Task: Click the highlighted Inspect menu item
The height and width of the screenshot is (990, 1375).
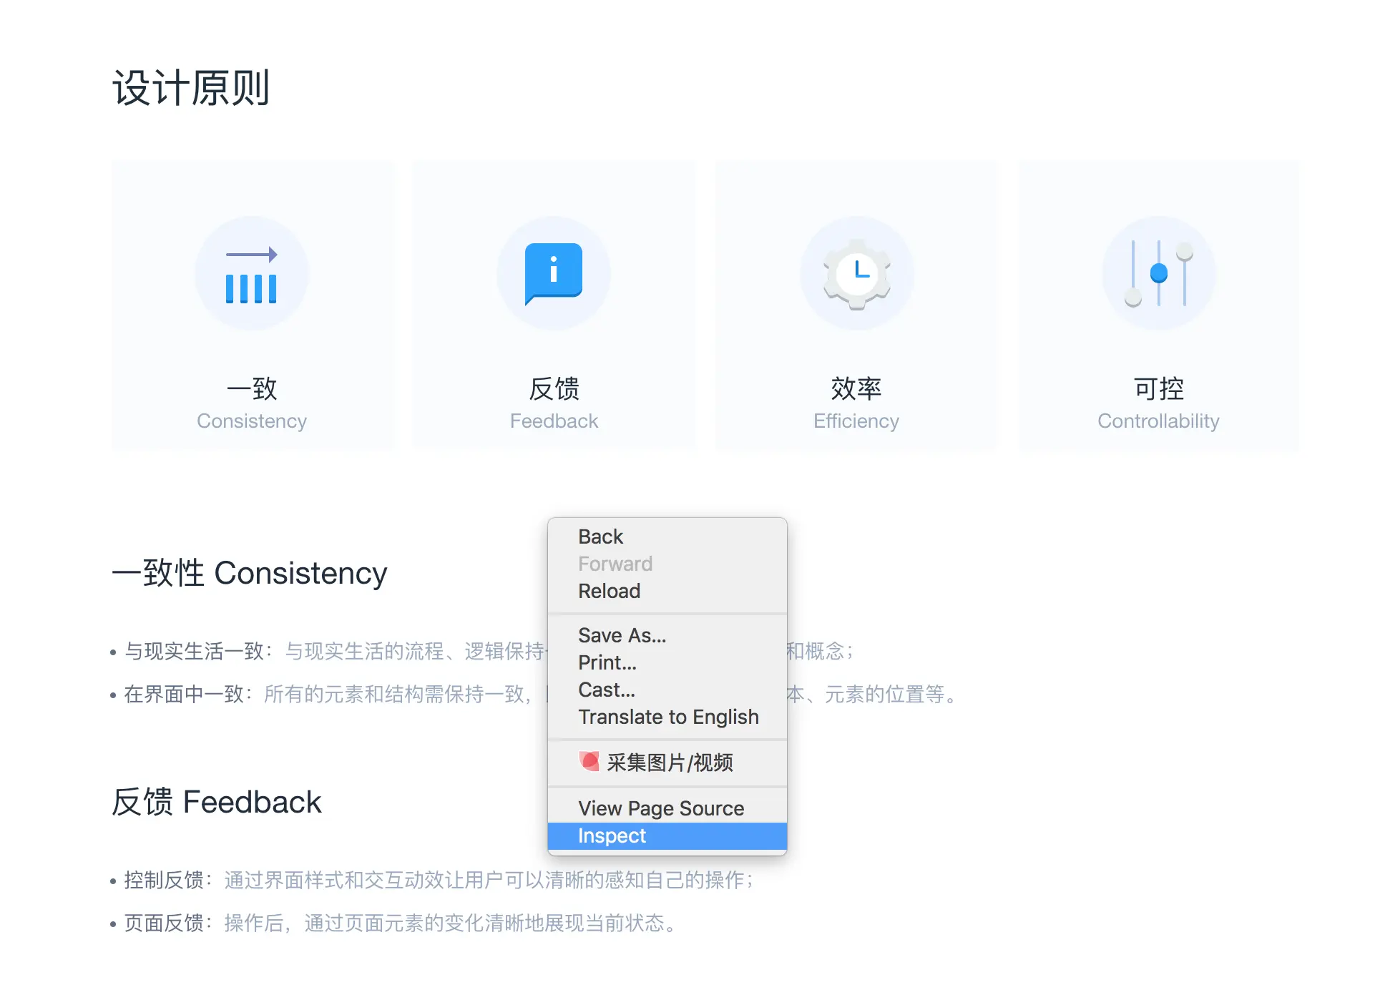Action: (x=612, y=835)
